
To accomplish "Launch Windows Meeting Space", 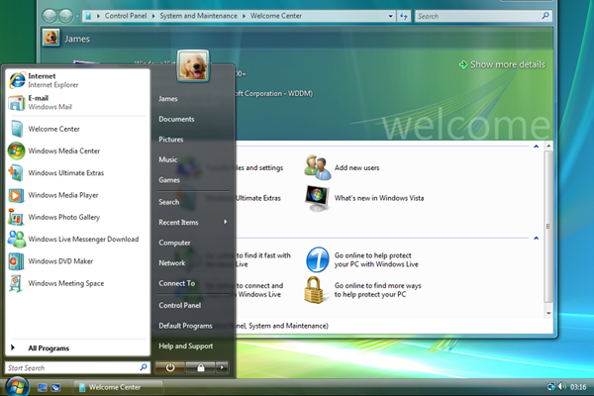I will [65, 283].
